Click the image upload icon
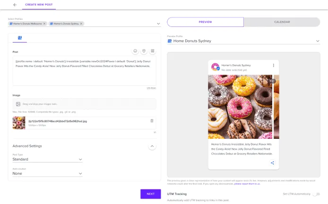328x204 pixels. pos(18,104)
